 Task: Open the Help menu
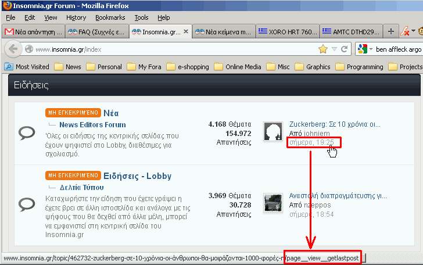click(x=163, y=17)
